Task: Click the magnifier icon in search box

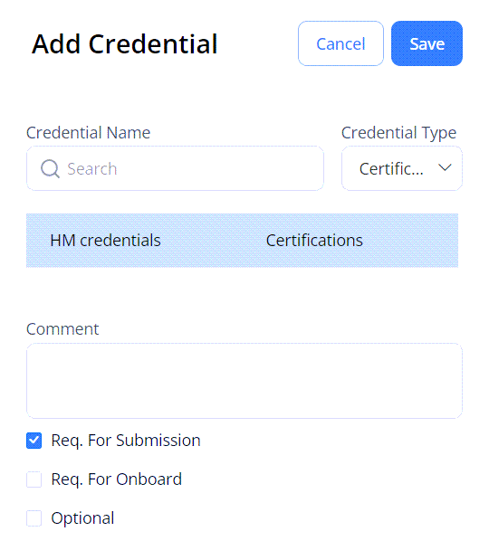Action: tap(50, 168)
